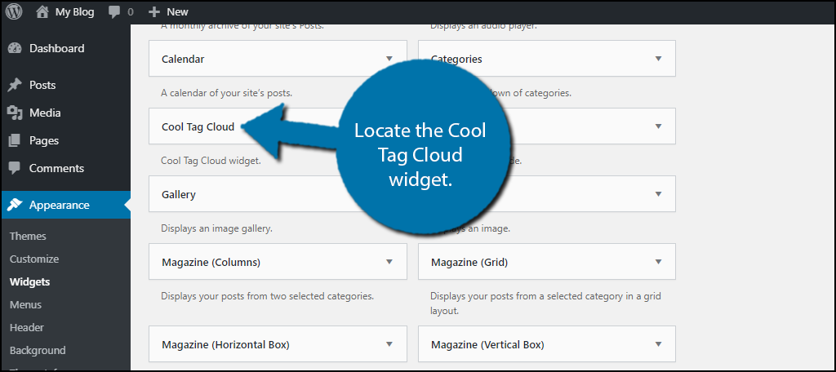Open the Menus submenu link

click(25, 305)
